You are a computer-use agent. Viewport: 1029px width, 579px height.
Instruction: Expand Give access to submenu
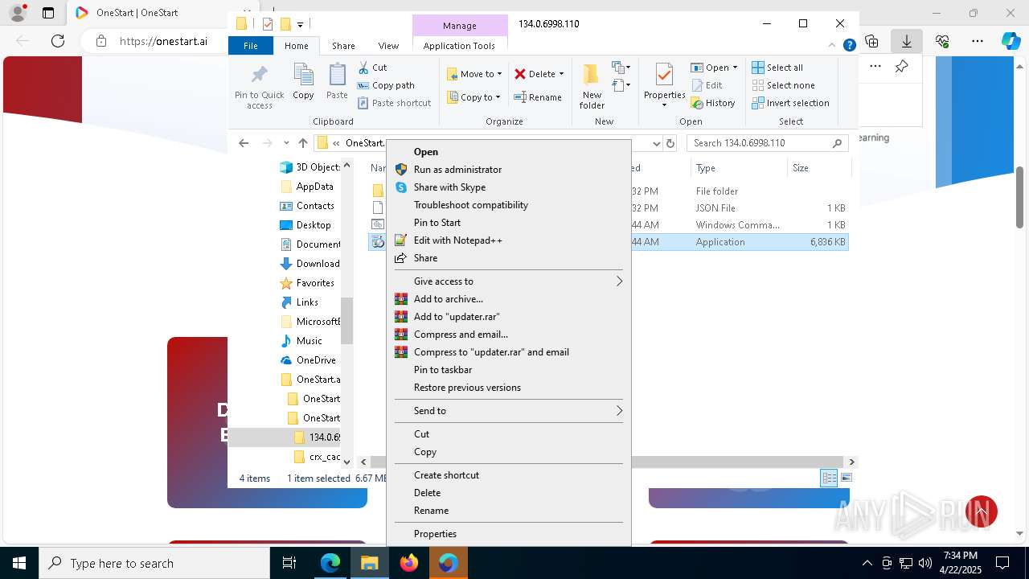tap(508, 281)
